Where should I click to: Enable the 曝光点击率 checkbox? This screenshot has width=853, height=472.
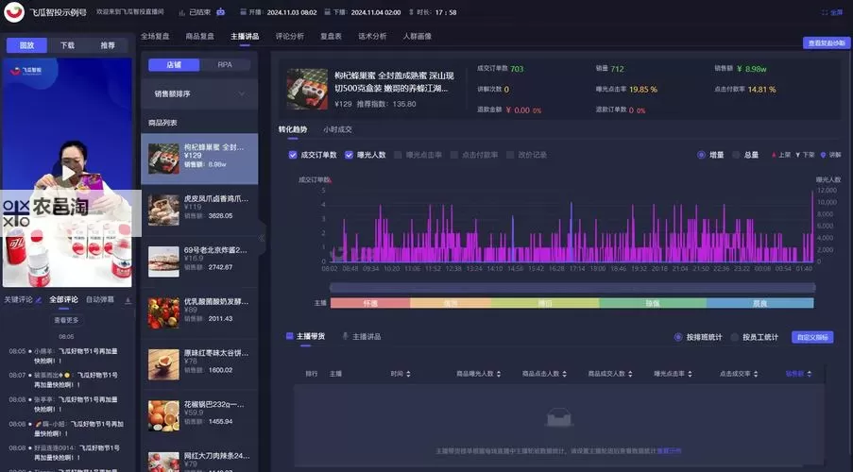pyautogui.click(x=398, y=155)
